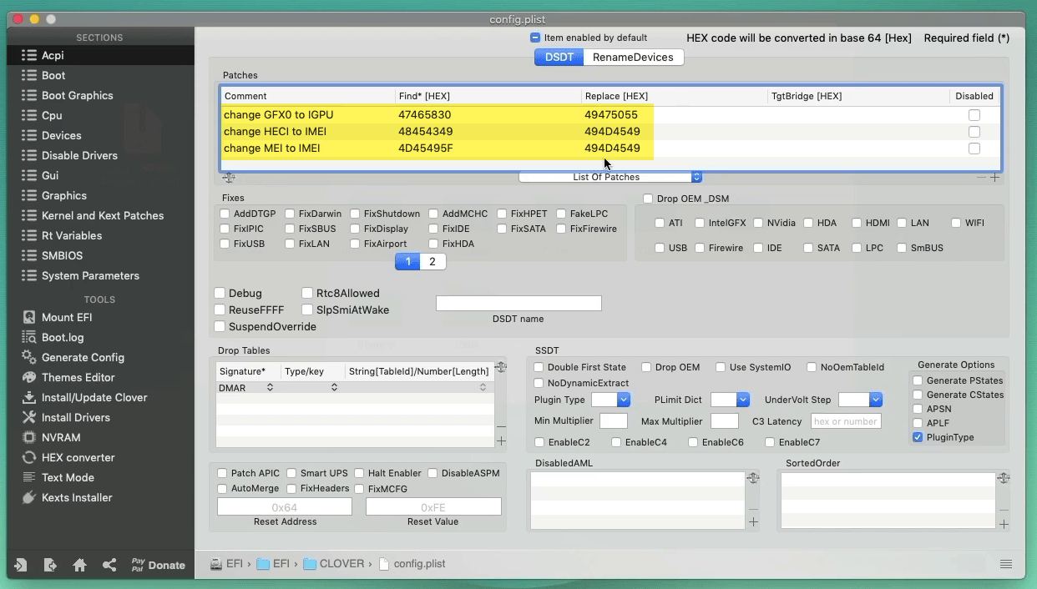
Task: Click the C3 Latency field
Action: pos(845,421)
